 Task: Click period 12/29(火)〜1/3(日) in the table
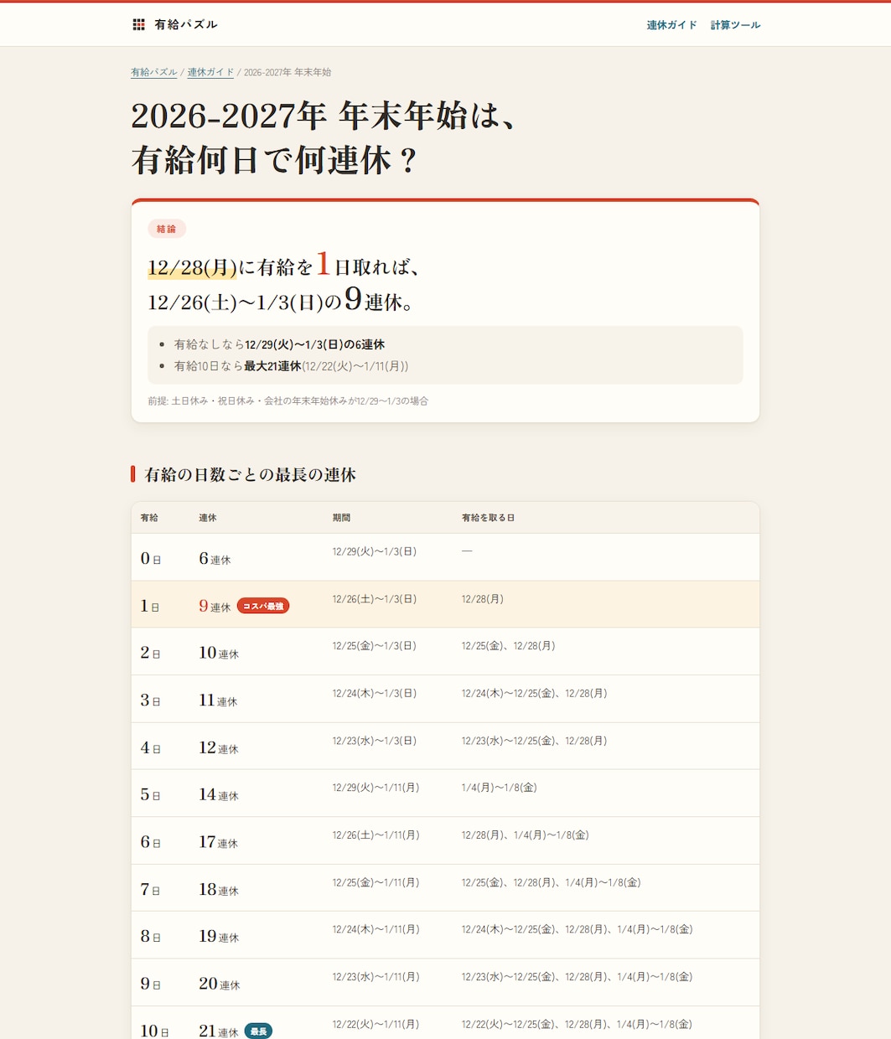pos(374,551)
